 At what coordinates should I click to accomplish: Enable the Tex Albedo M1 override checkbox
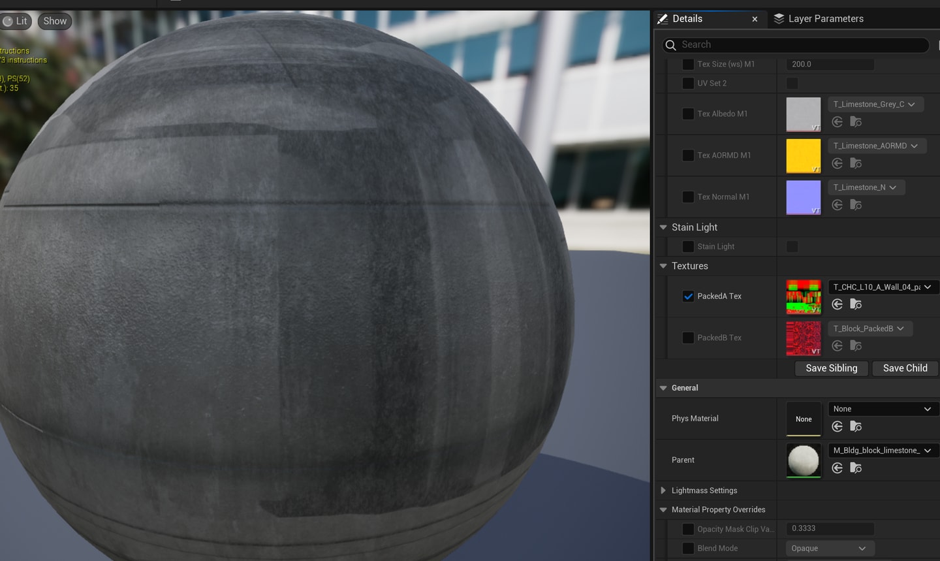[x=688, y=114]
